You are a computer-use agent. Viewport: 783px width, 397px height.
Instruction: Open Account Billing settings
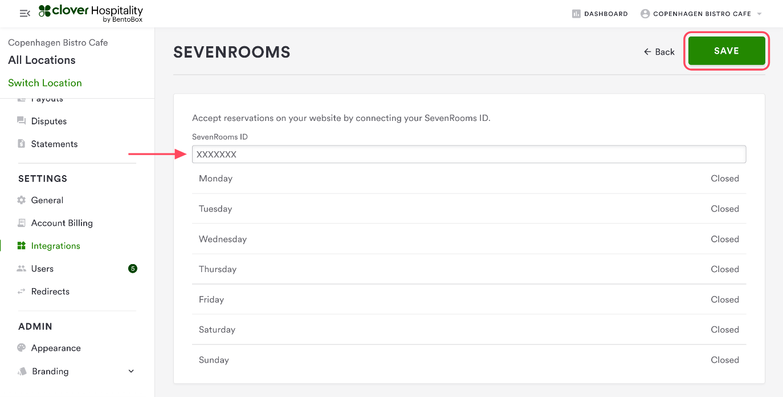62,223
